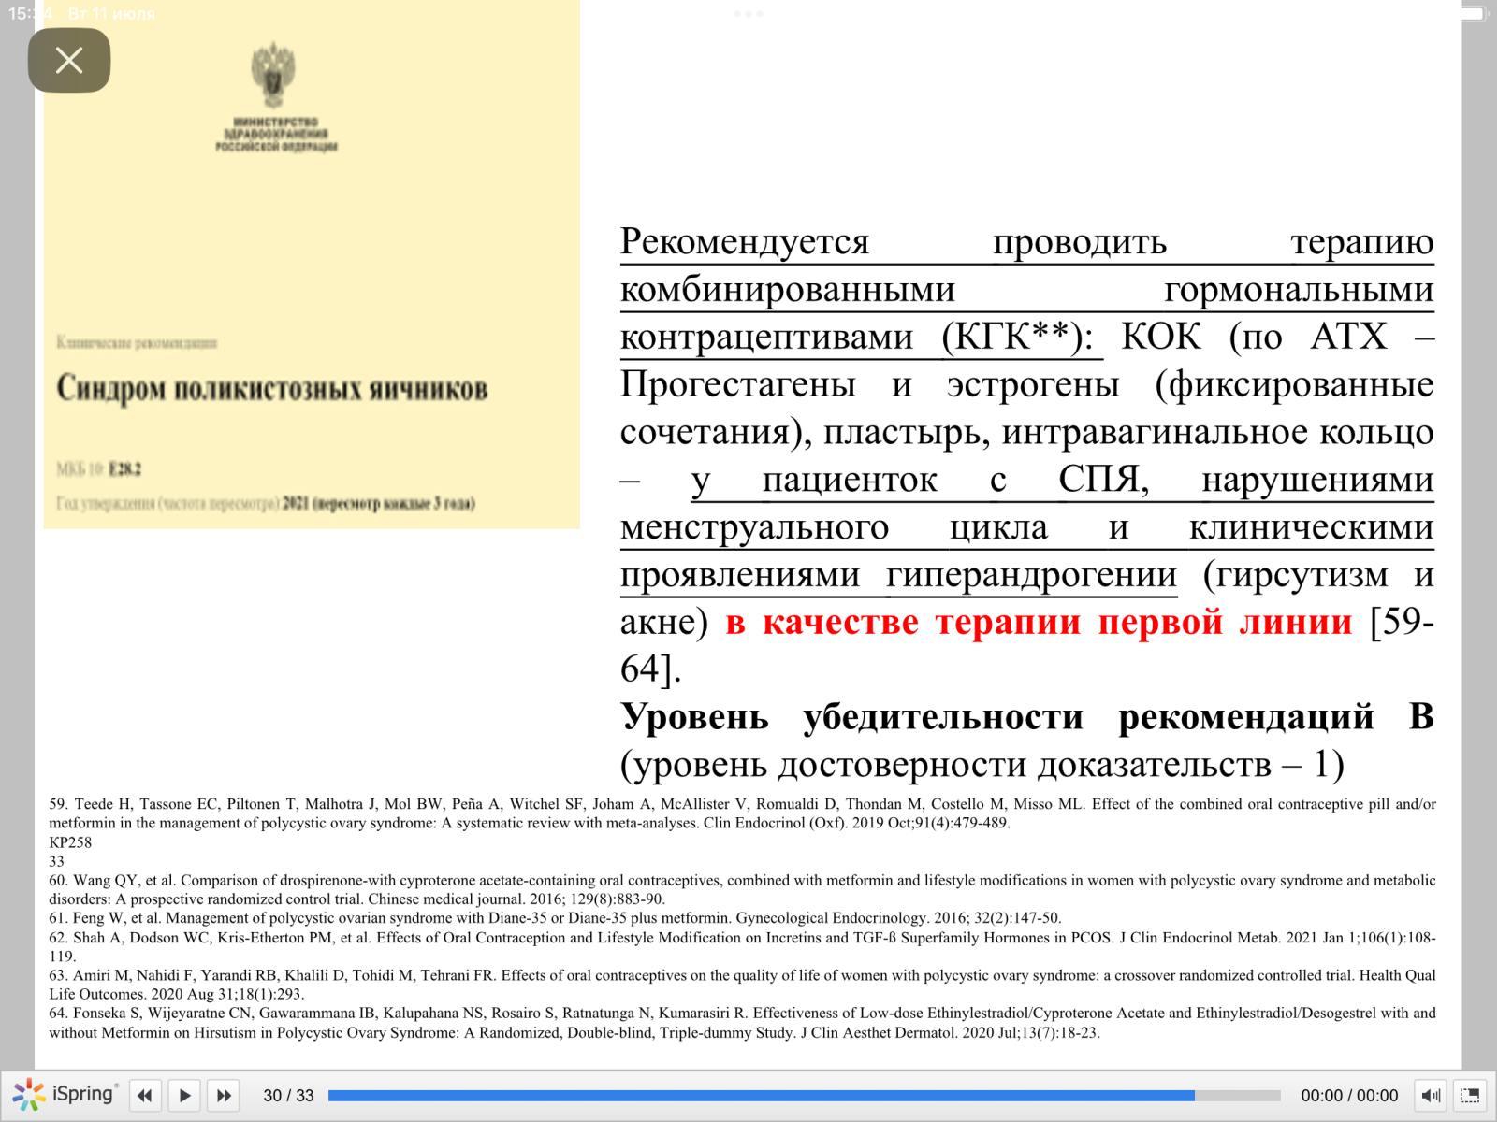1498x1122 pixels.
Task: Toggle the fullscreen view icon
Action: (1470, 1095)
